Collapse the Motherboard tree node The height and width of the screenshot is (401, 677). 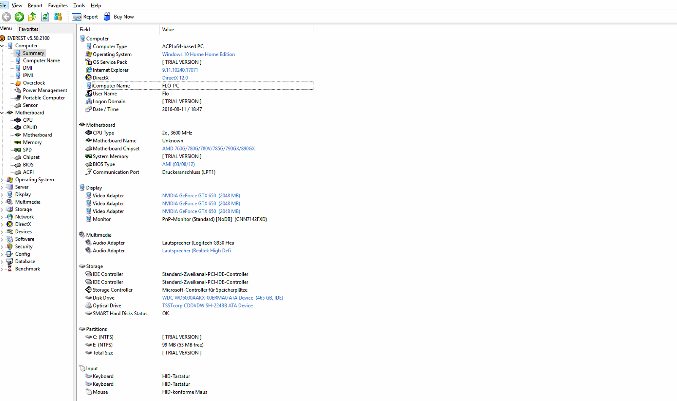click(x=2, y=113)
